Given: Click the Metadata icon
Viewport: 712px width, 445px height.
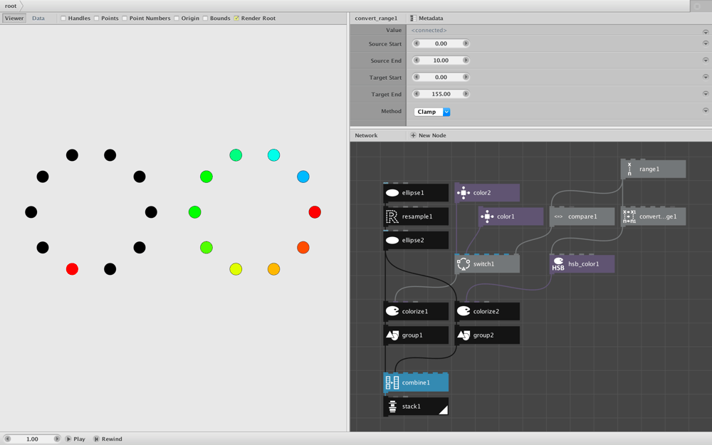Looking at the screenshot, I should [x=413, y=19].
